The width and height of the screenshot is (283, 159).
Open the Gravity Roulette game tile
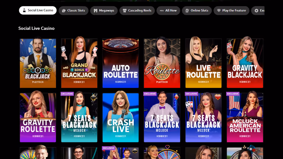(38, 117)
